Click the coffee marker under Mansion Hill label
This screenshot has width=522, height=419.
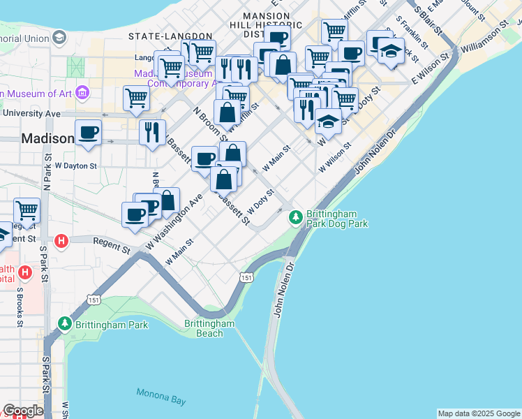pyautogui.click(x=279, y=36)
